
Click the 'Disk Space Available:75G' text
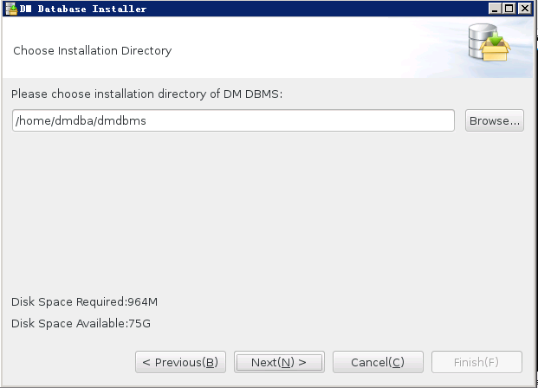click(81, 324)
